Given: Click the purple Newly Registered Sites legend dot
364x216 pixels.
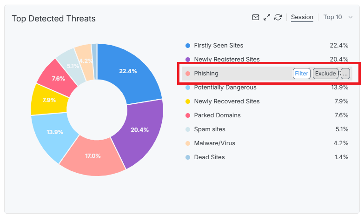Looking at the screenshot, I should 188,60.
